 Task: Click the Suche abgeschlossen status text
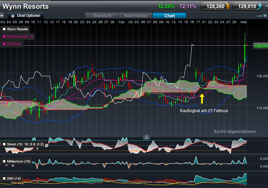tap(235, 132)
